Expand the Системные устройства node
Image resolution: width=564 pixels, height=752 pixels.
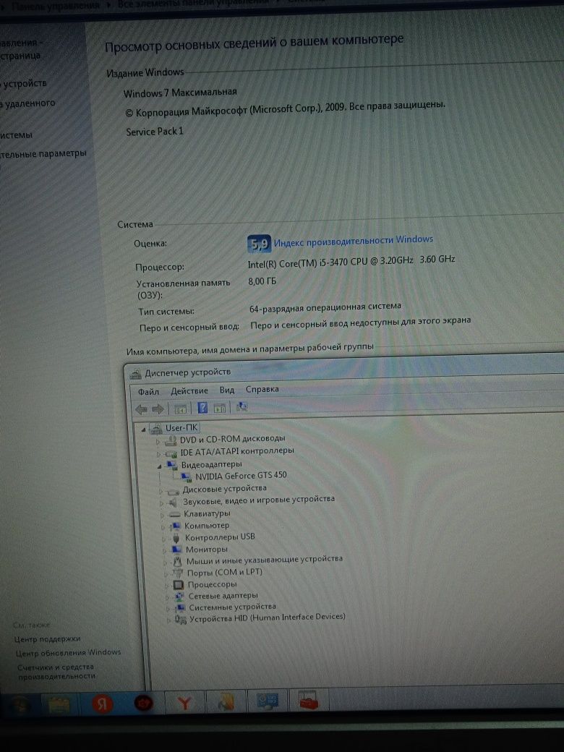tap(168, 609)
